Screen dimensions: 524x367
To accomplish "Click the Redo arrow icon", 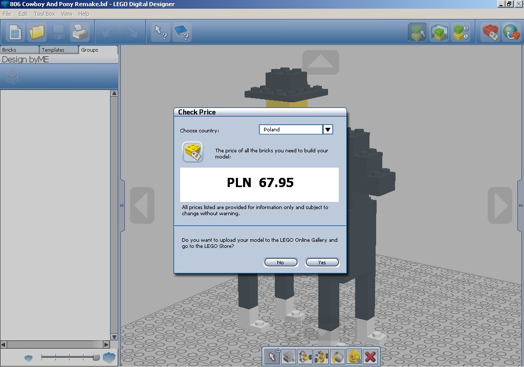I will click(130, 32).
